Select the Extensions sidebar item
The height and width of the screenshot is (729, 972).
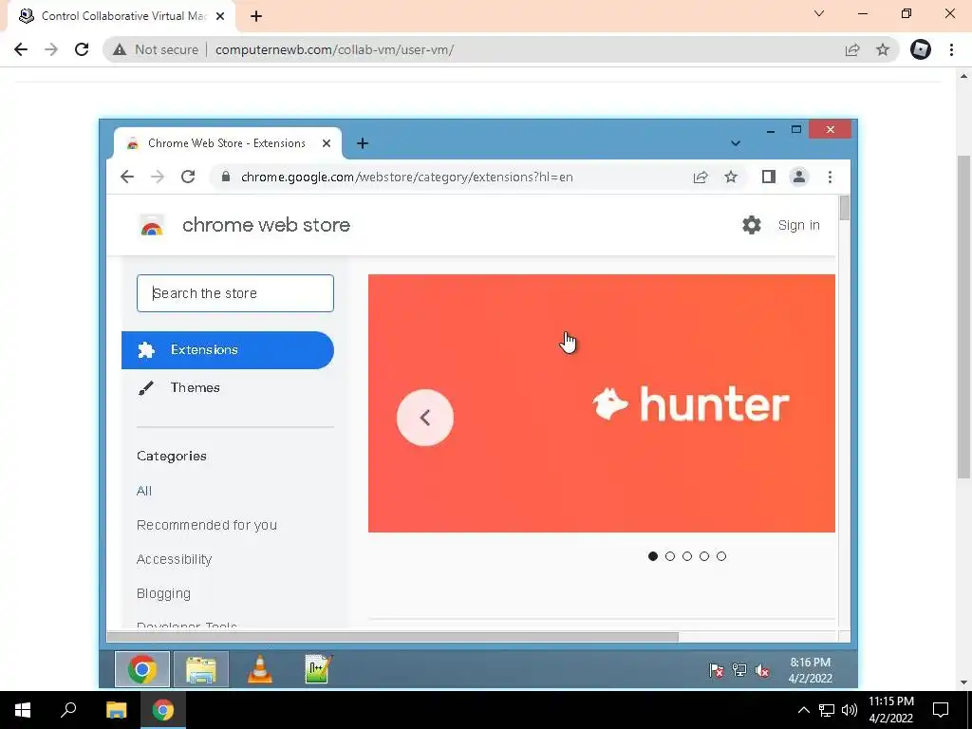(x=228, y=350)
